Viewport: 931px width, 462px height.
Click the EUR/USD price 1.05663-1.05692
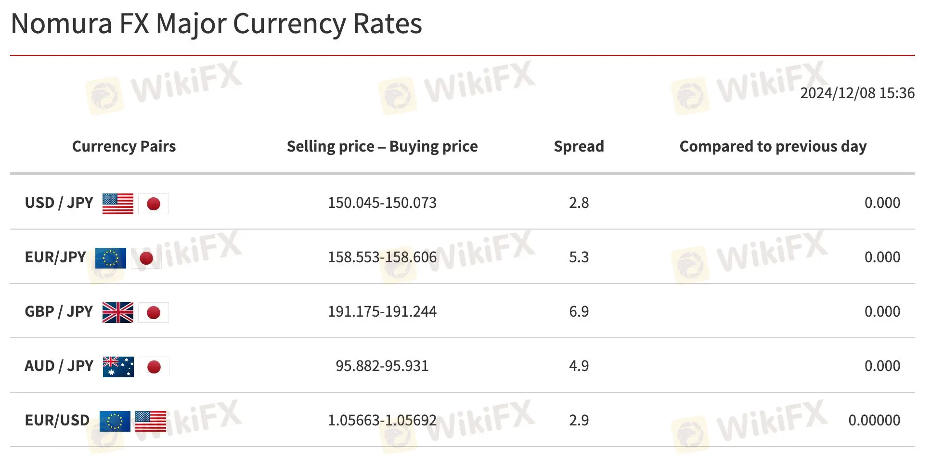(382, 420)
